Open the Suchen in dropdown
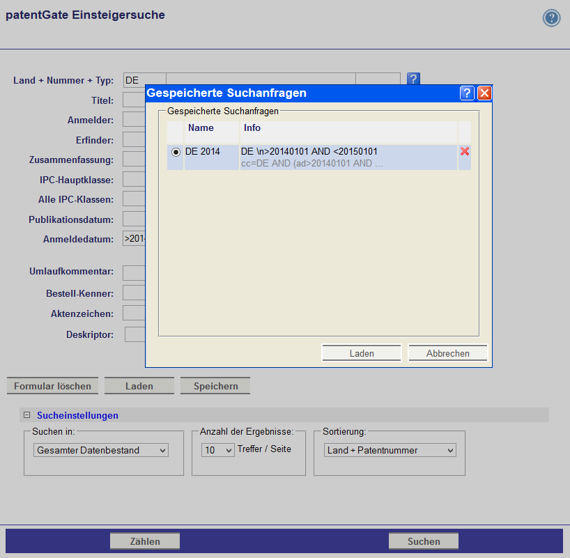Image resolution: width=570 pixels, height=558 pixels. point(101,450)
